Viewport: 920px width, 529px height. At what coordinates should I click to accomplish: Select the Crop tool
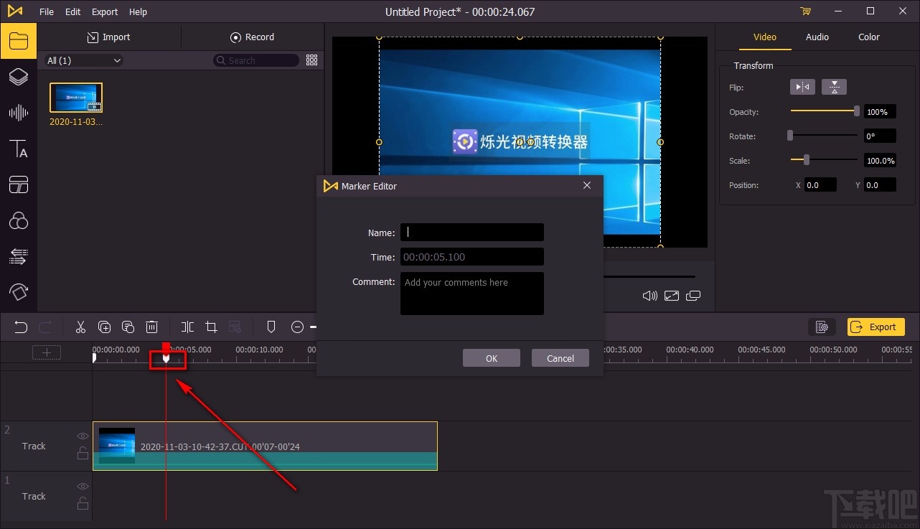coord(211,327)
